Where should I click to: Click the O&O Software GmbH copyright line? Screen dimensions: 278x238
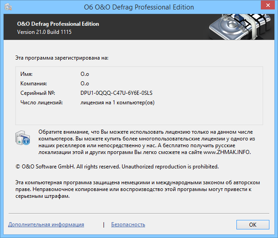coord(117,167)
